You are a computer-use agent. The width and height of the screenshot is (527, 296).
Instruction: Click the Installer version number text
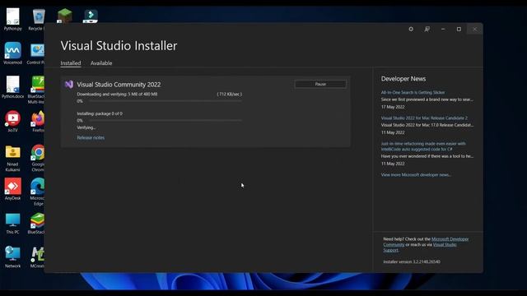pos(412,261)
